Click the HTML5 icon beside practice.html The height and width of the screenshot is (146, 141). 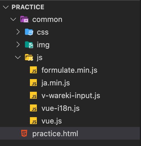coord(24,133)
